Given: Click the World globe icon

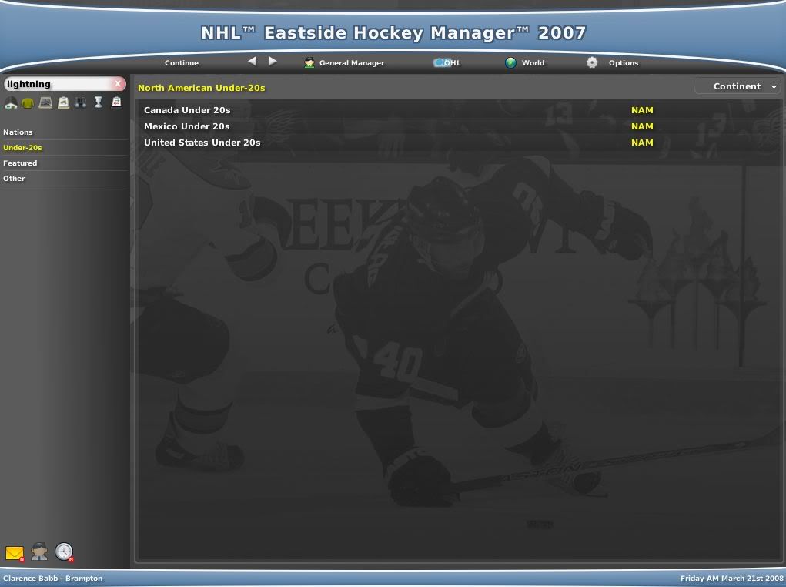Looking at the screenshot, I should 510,62.
